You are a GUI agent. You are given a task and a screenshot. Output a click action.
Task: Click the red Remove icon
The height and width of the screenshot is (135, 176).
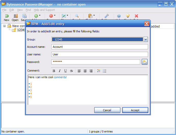(51, 16)
